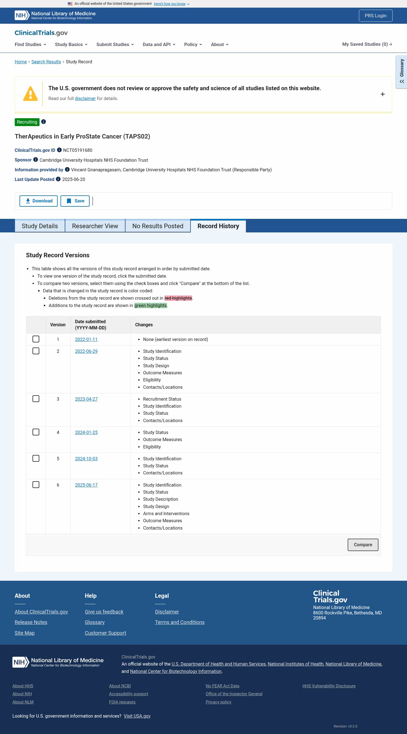
Task: Open FOIA requests link
Action: tap(122, 702)
